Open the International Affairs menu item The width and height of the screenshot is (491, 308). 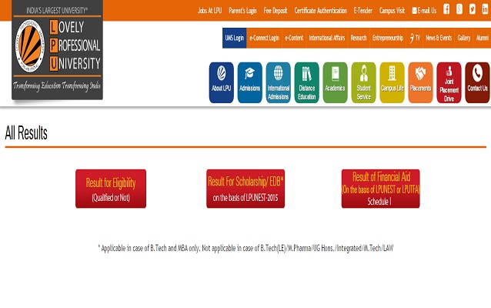coord(326,38)
